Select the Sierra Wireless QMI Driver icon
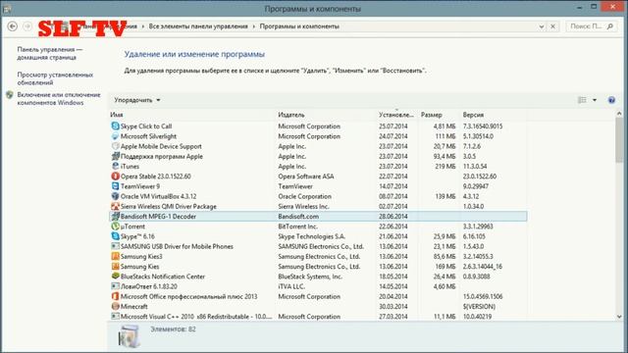Viewport: 628px width, 353px height. (x=116, y=206)
